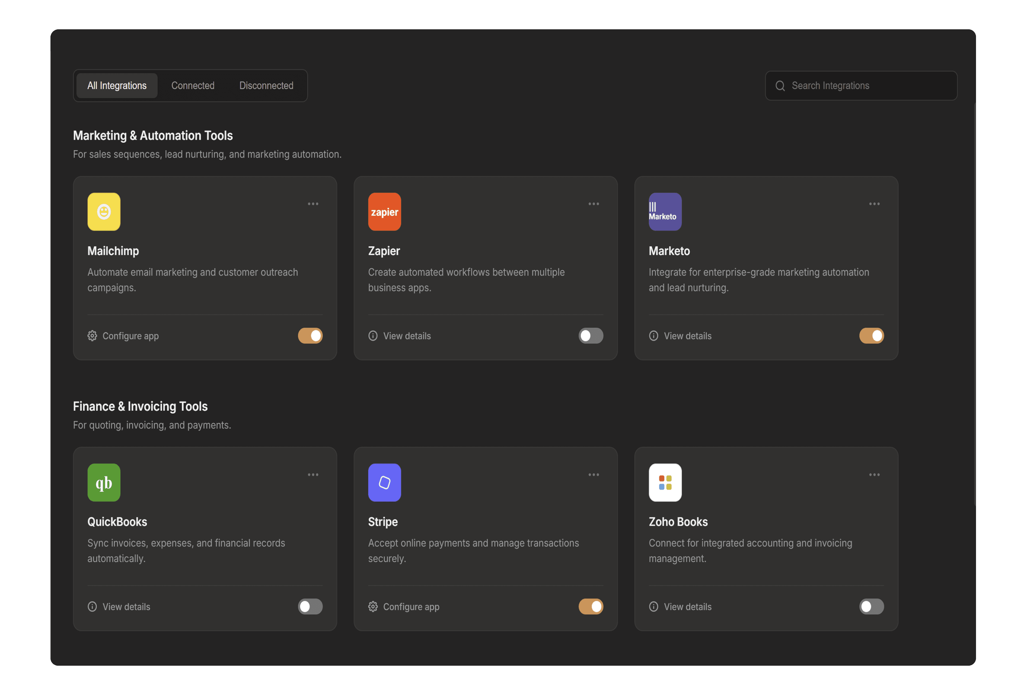1027x695 pixels.
Task: Click the Stripe app logo
Action: click(x=384, y=483)
